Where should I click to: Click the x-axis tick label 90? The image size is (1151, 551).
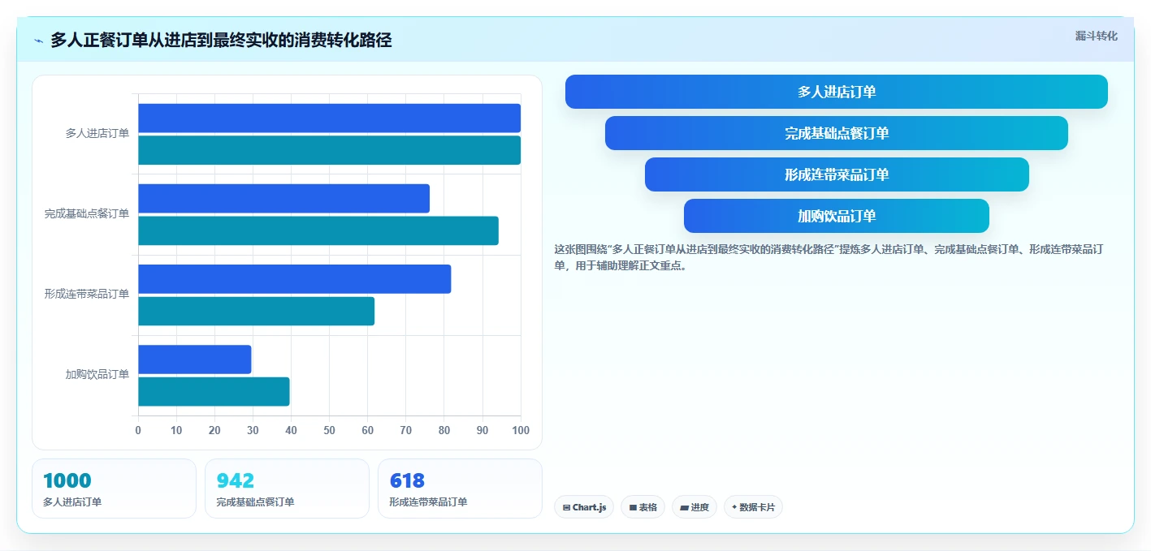[482, 430]
